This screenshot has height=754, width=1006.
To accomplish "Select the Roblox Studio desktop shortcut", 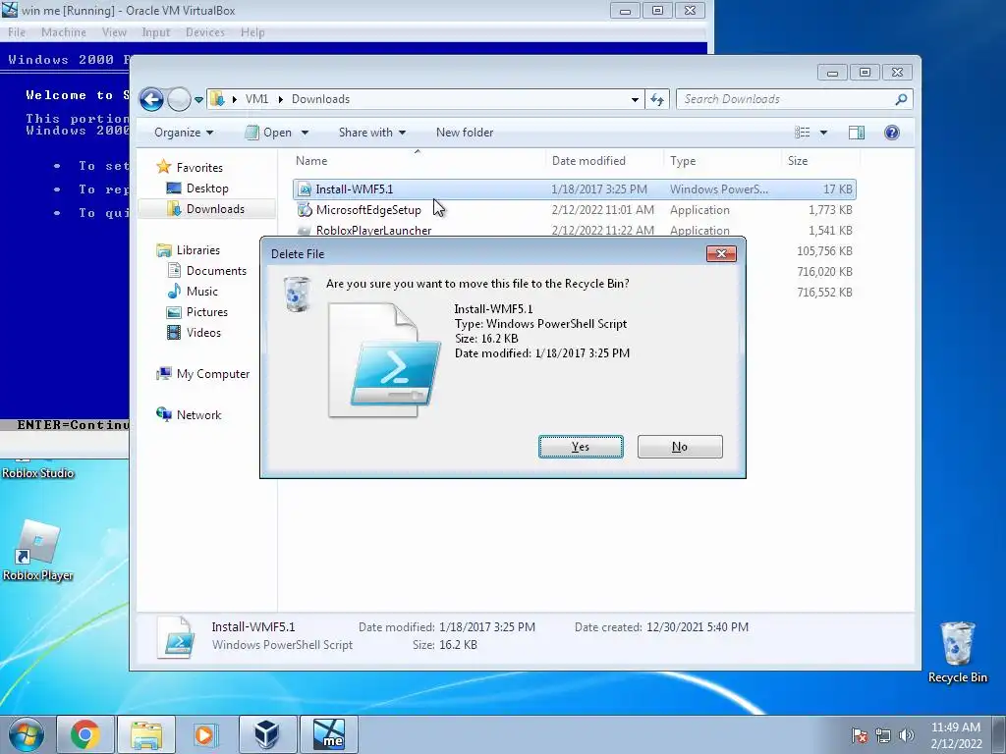I will [38, 472].
